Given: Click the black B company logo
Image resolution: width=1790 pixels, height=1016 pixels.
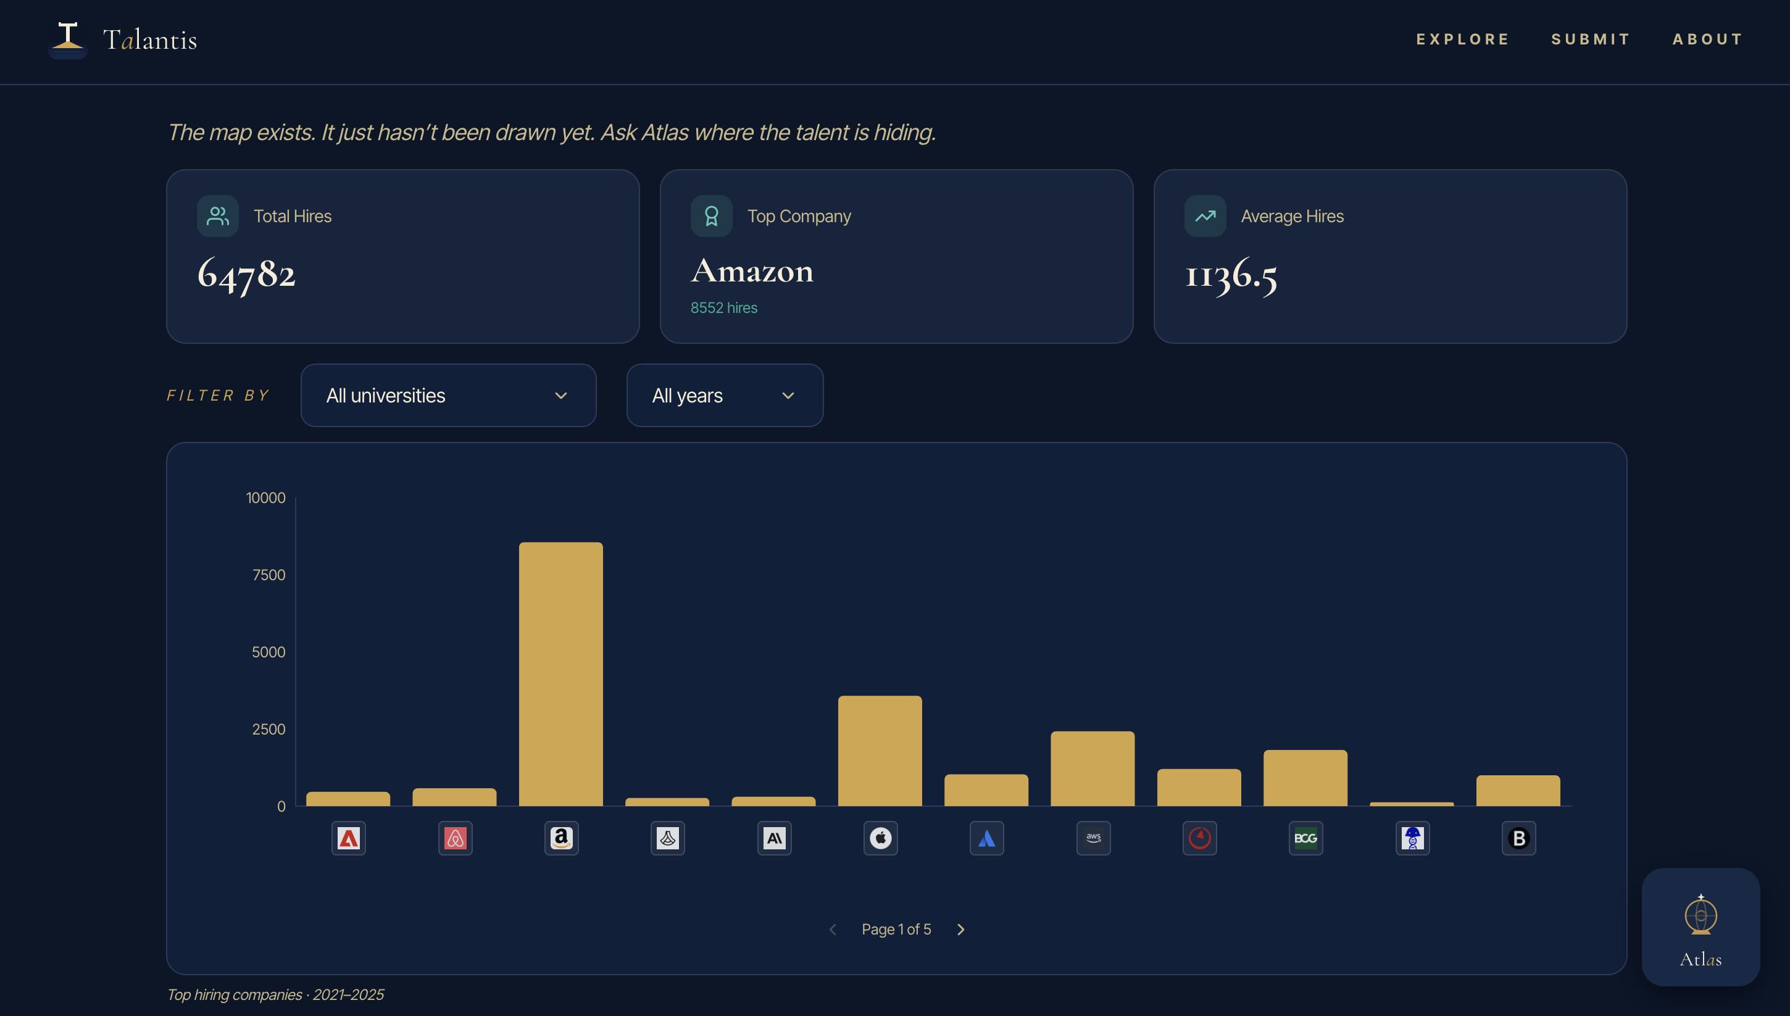Looking at the screenshot, I should (x=1518, y=838).
